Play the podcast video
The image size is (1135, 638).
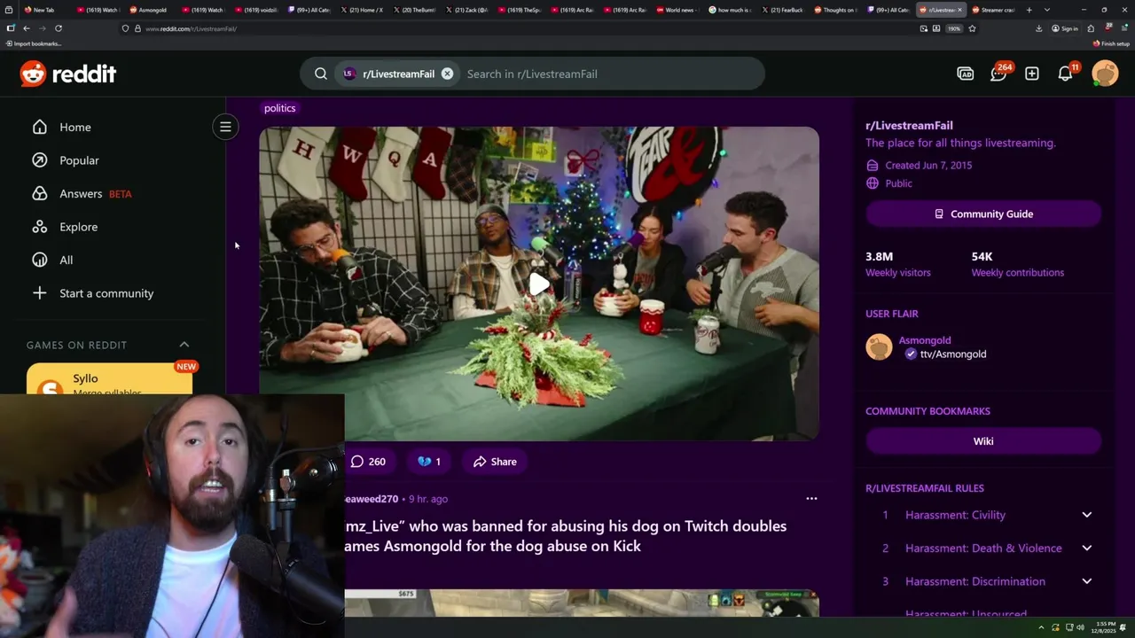[539, 284]
